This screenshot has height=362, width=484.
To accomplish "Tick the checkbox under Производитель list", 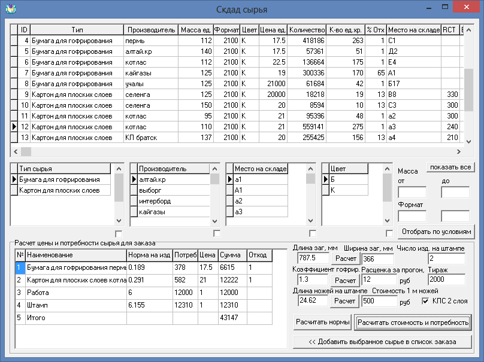I will pos(217,233).
